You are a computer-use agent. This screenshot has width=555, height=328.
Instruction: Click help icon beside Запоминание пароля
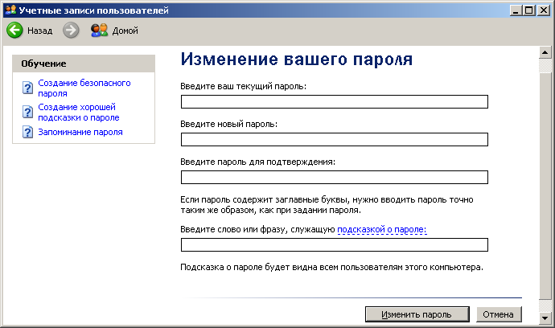click(x=27, y=132)
